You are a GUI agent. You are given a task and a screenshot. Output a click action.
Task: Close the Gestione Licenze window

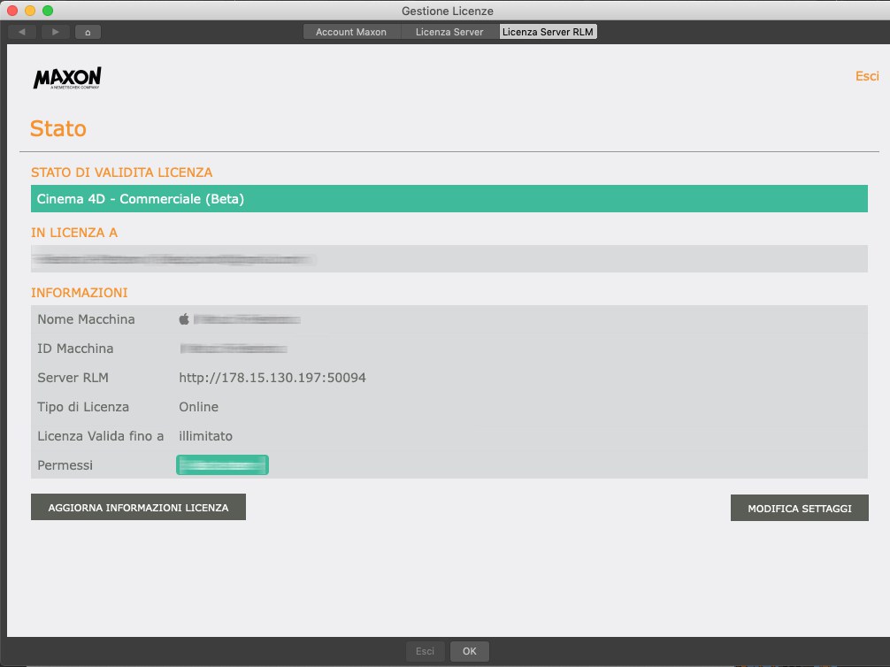coord(12,11)
